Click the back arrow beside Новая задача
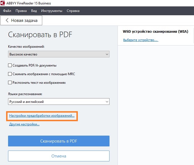The image size is (194, 165). tap(7, 21)
